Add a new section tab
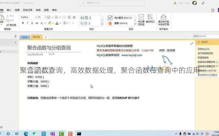This screenshot has height=136, width=219. [46, 37]
